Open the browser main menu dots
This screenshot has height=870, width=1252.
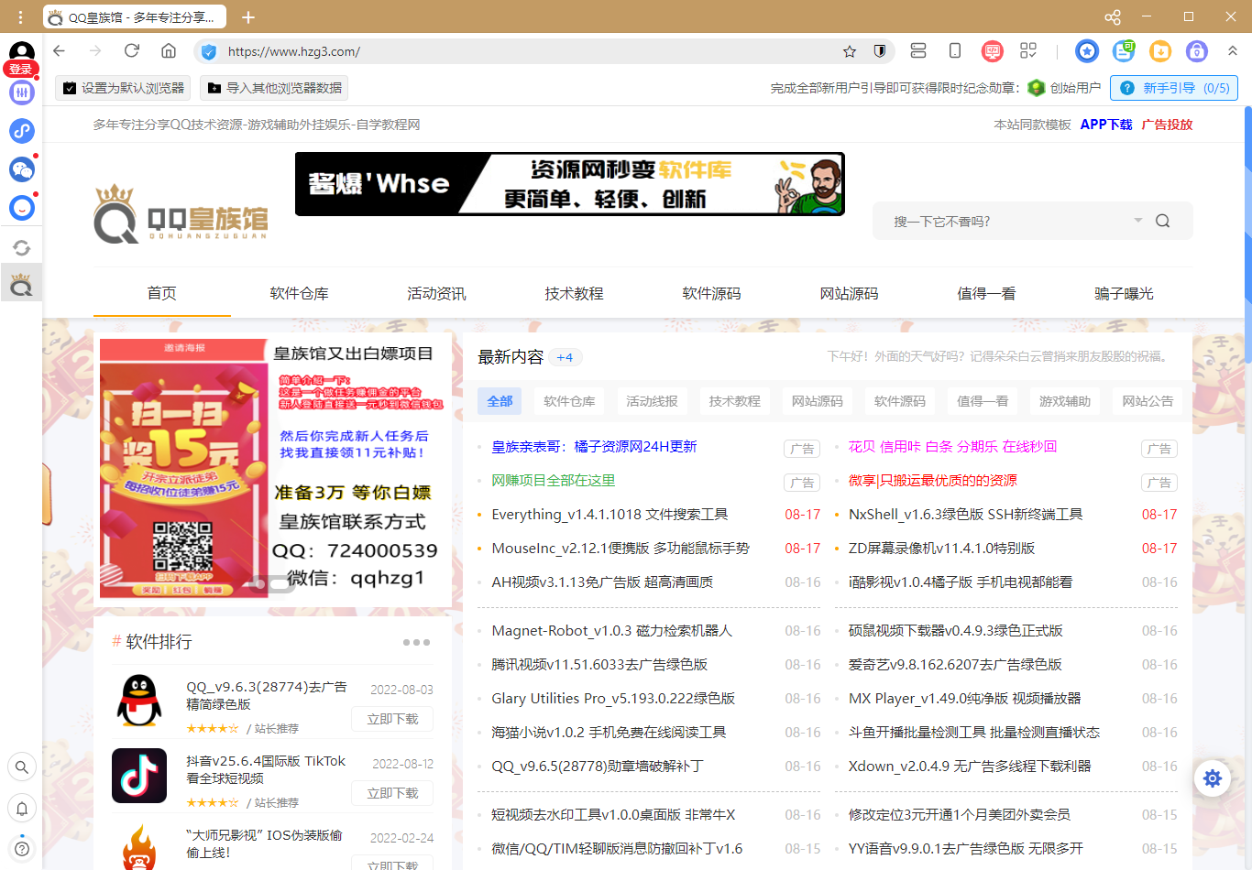pos(20,16)
